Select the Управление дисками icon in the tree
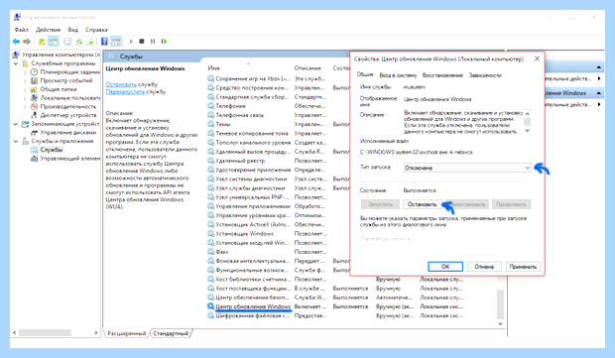Screen dimensions: 615x358 pos(34,133)
